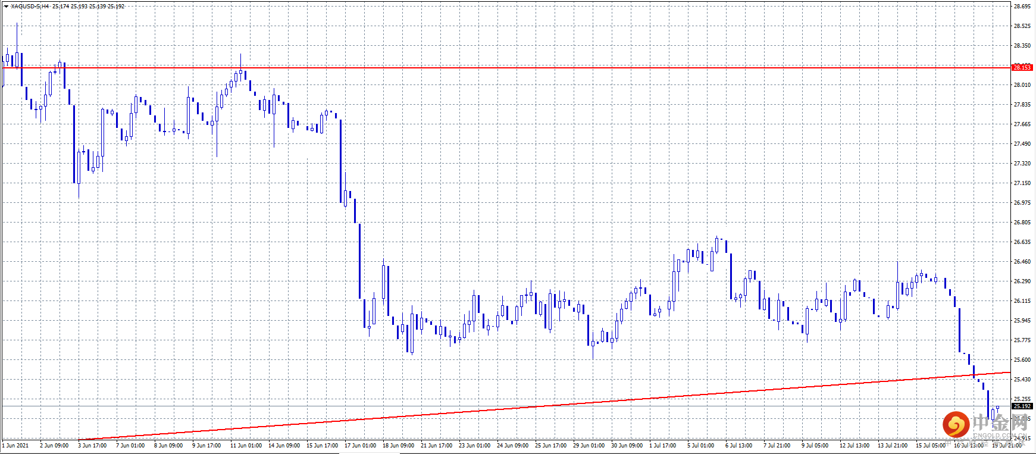Click the 26.460 price axis label
Image resolution: width=1036 pixels, height=454 pixels.
pos(1022,262)
